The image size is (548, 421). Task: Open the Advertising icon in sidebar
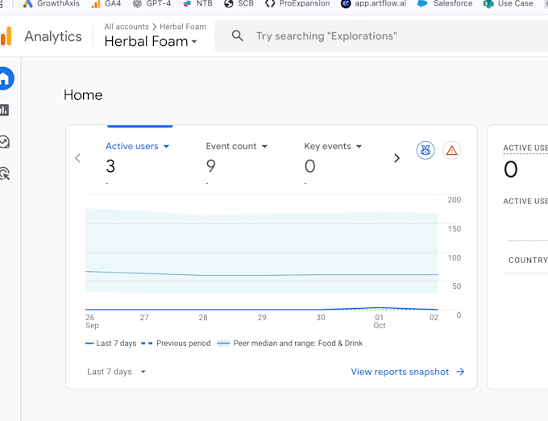tap(5, 173)
